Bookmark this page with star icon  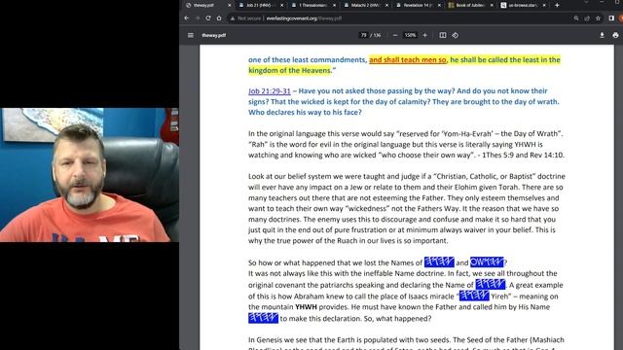[x=598, y=18]
